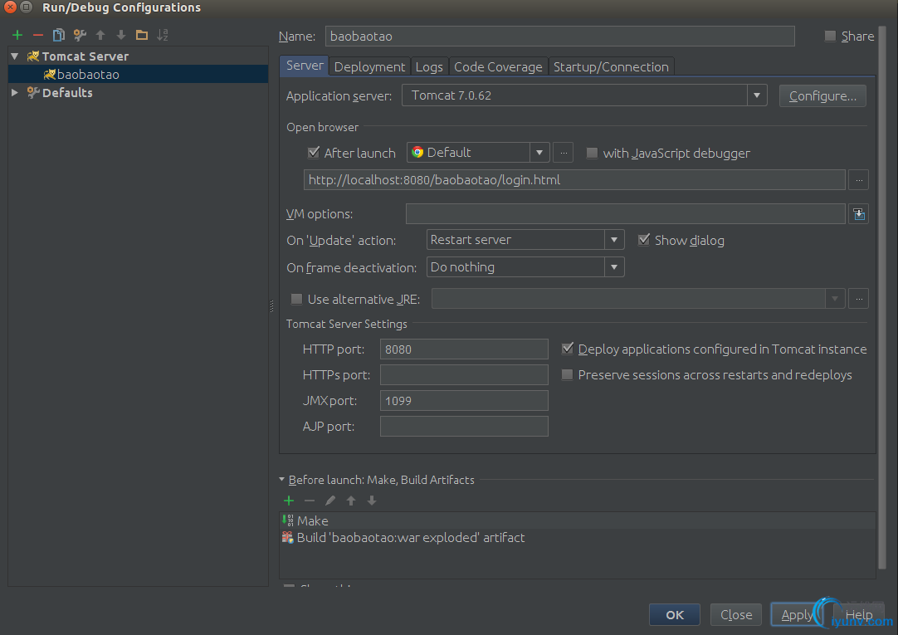Open Application server Tomcat 7.0.62 dropdown

[757, 95]
